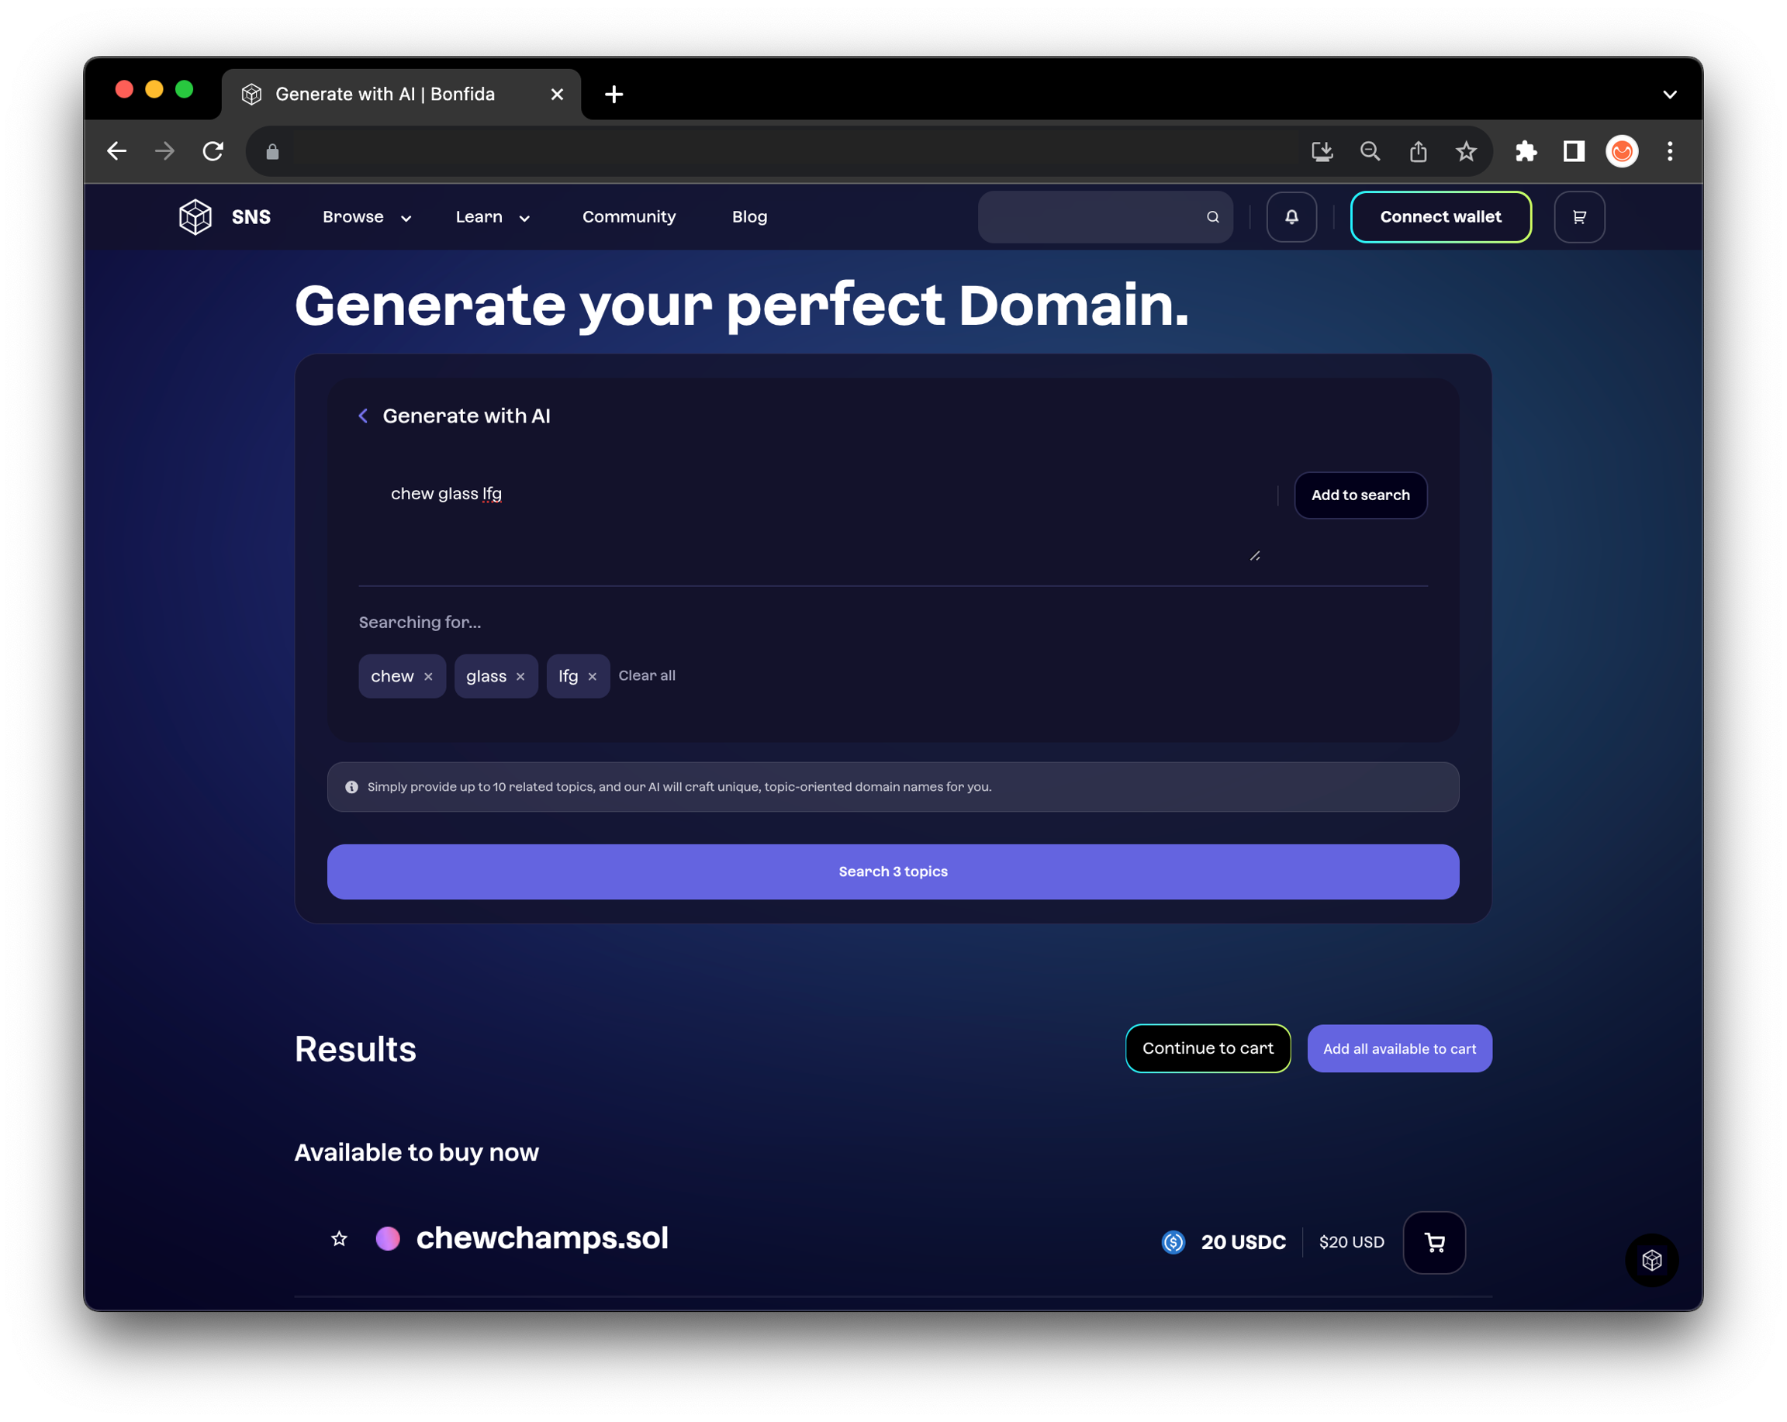Image resolution: width=1787 pixels, height=1422 pixels.
Task: Open browser extensions puzzle icon
Action: coord(1525,152)
